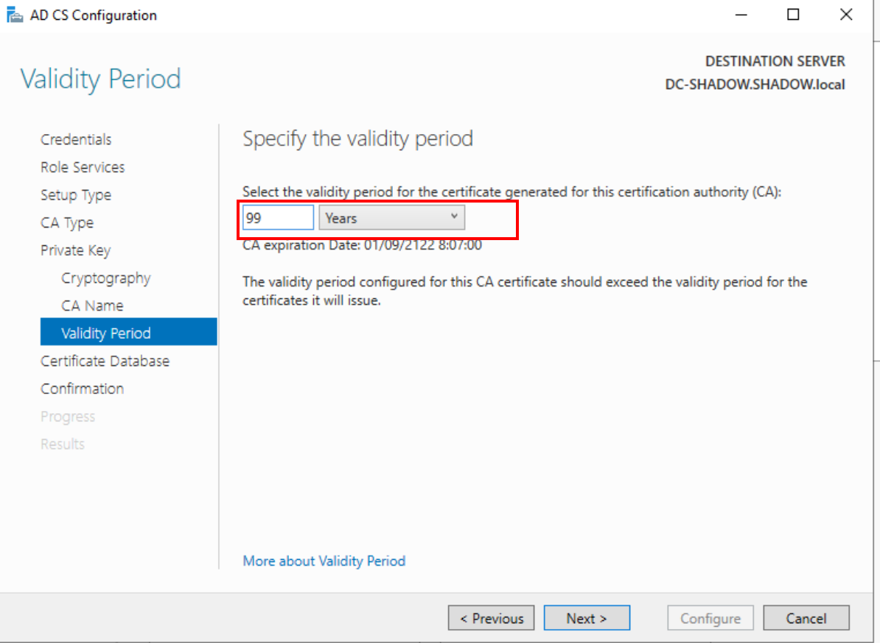Open the Years unit dropdown
The image size is (880, 643).
click(x=391, y=218)
